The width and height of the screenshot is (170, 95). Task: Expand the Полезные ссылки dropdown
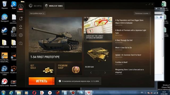pyautogui.click(x=142, y=13)
